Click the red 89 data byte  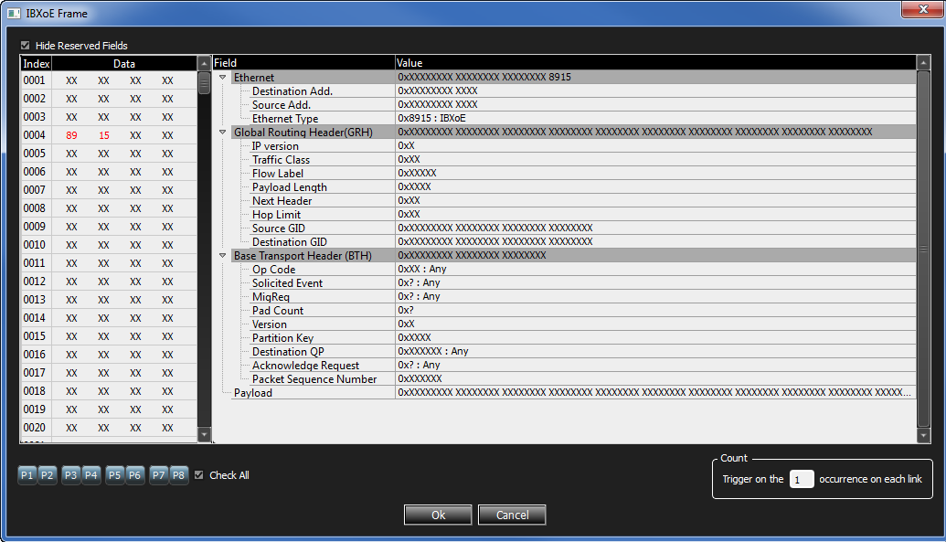click(72, 135)
